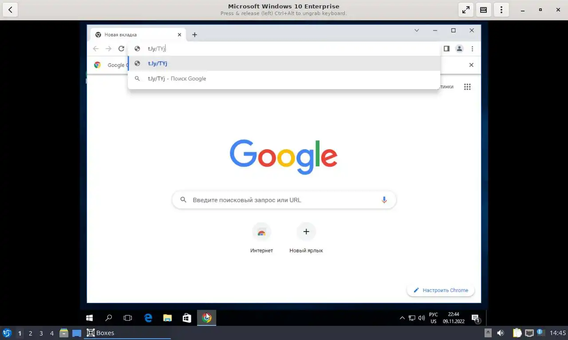Open Windows Task View
This screenshot has width=568, height=340.
[128, 318]
